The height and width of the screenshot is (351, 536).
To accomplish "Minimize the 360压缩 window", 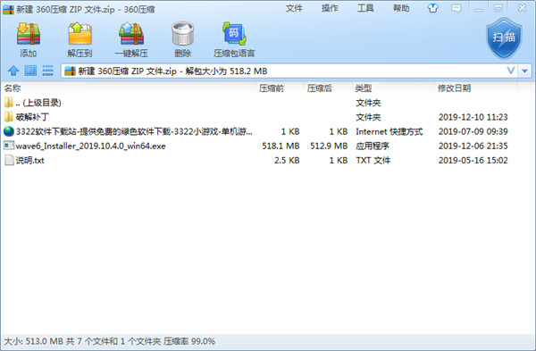I will click(x=479, y=9).
